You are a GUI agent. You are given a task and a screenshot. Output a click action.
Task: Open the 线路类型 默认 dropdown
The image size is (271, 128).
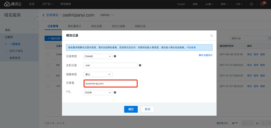[98, 75]
